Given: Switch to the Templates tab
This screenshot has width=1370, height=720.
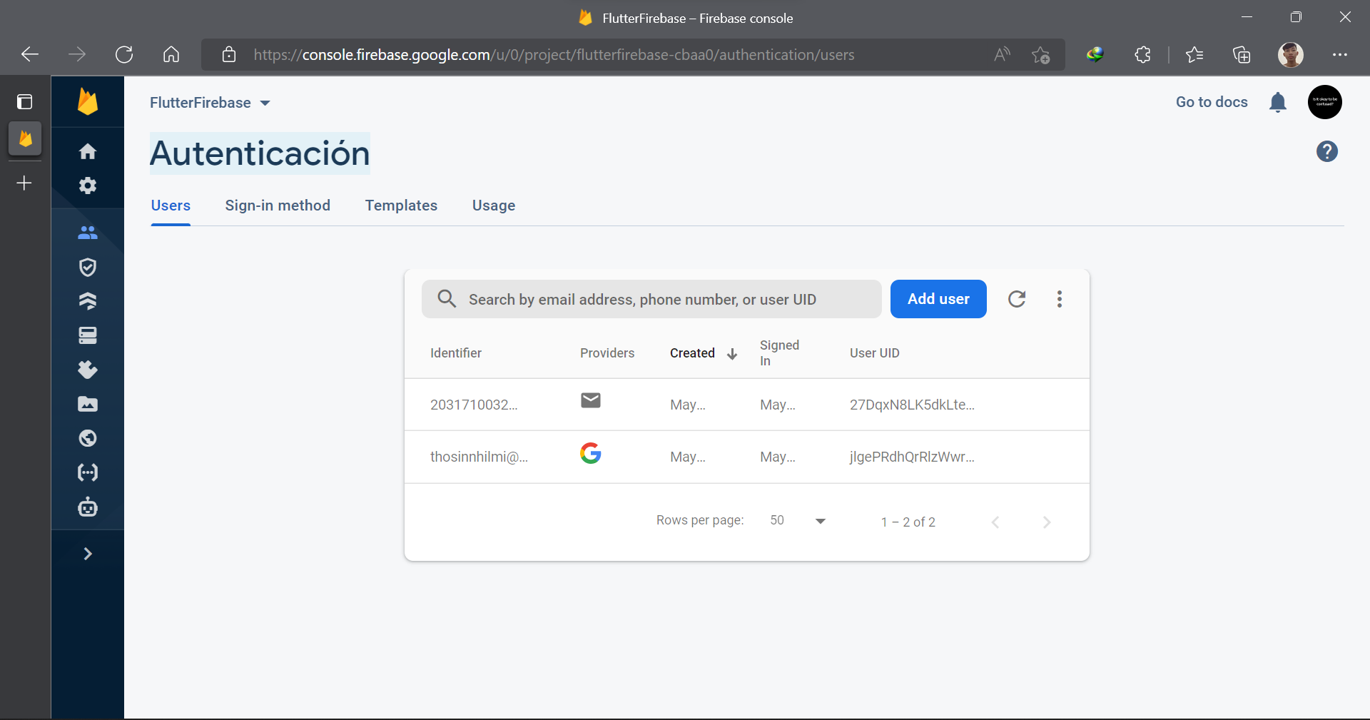Looking at the screenshot, I should click(x=401, y=206).
